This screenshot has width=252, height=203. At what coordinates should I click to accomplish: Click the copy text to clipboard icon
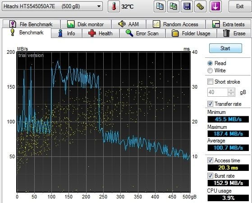click(x=160, y=6)
